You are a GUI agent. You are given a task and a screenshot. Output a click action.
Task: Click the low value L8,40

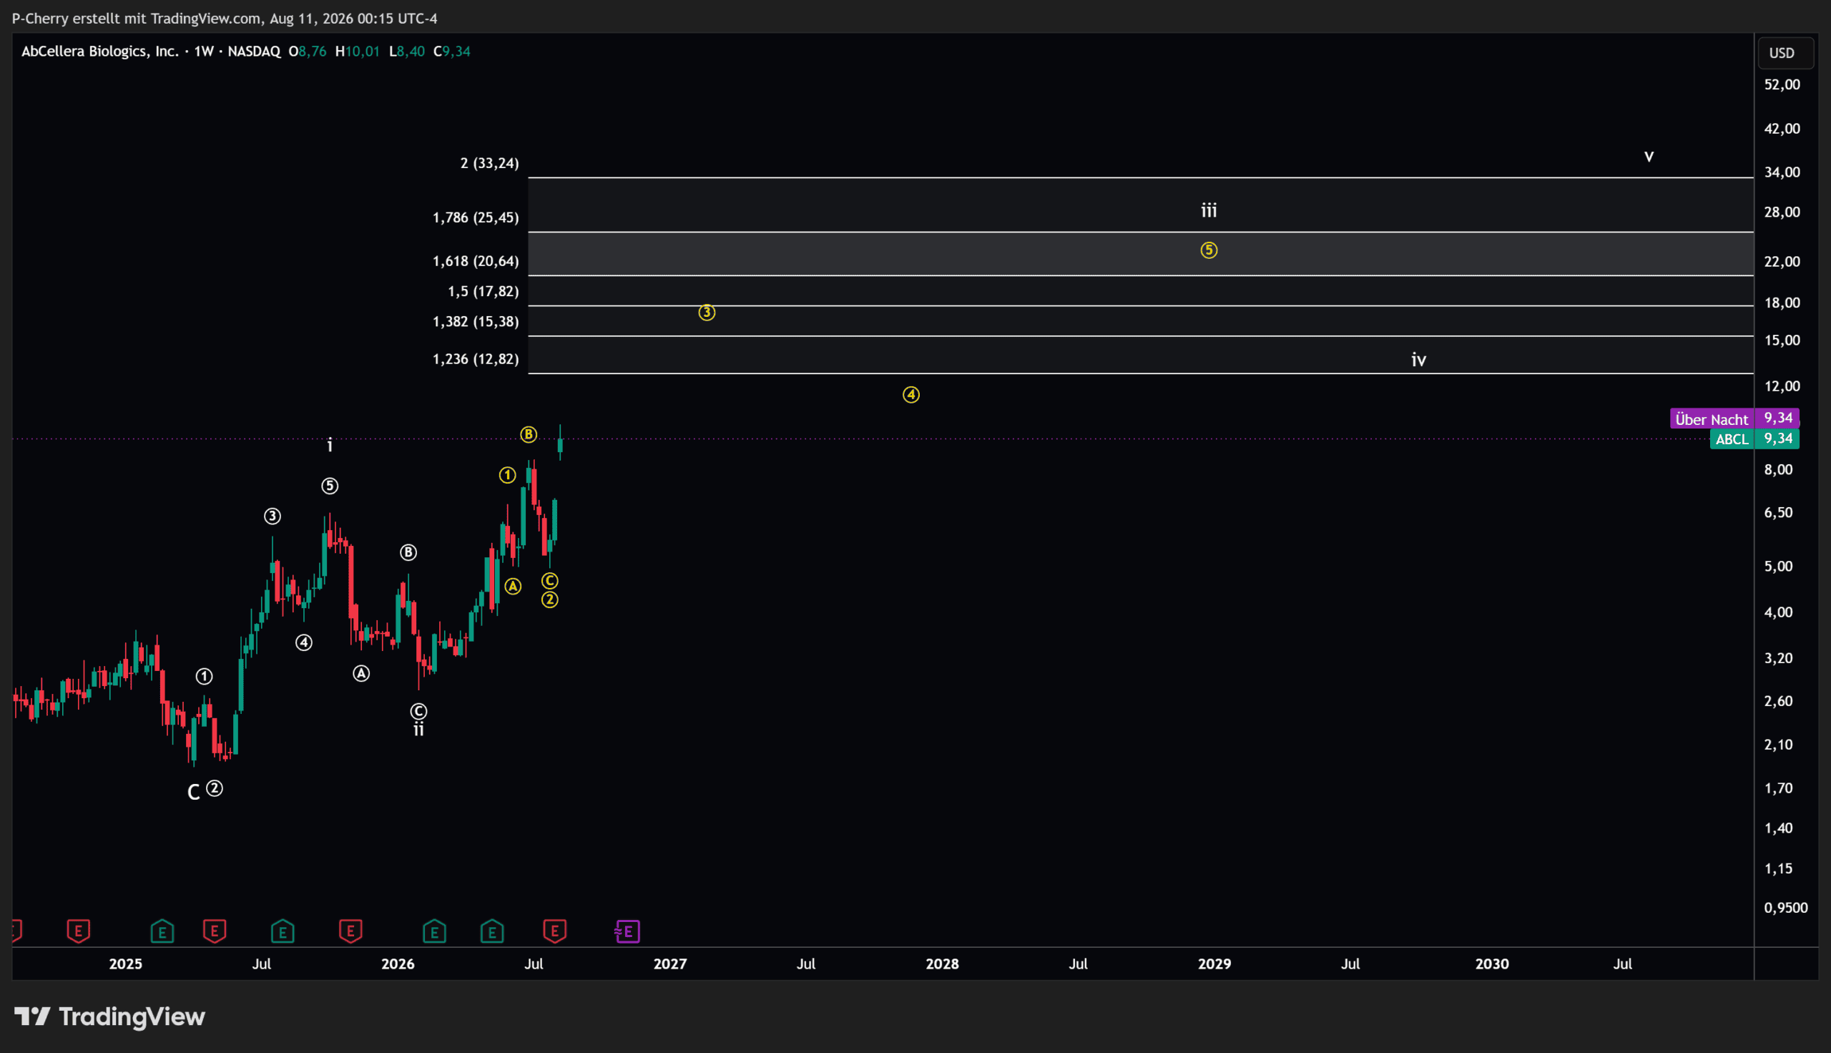point(407,52)
